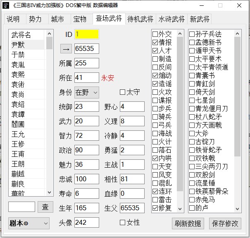Toggle the 太守 checkbox
Viewport: 250px width, 238px height.
coord(122,92)
